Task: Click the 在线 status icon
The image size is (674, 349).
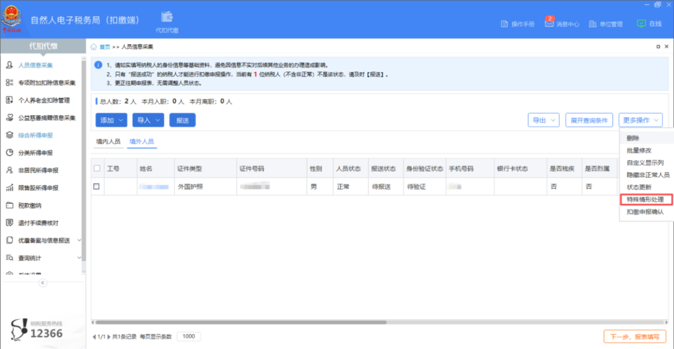Action: pyautogui.click(x=641, y=23)
